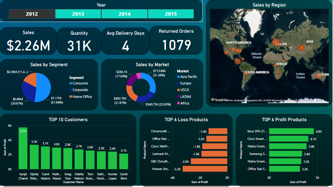
Task: Highlight Asia Pacific in Market legend
Action: point(189,77)
